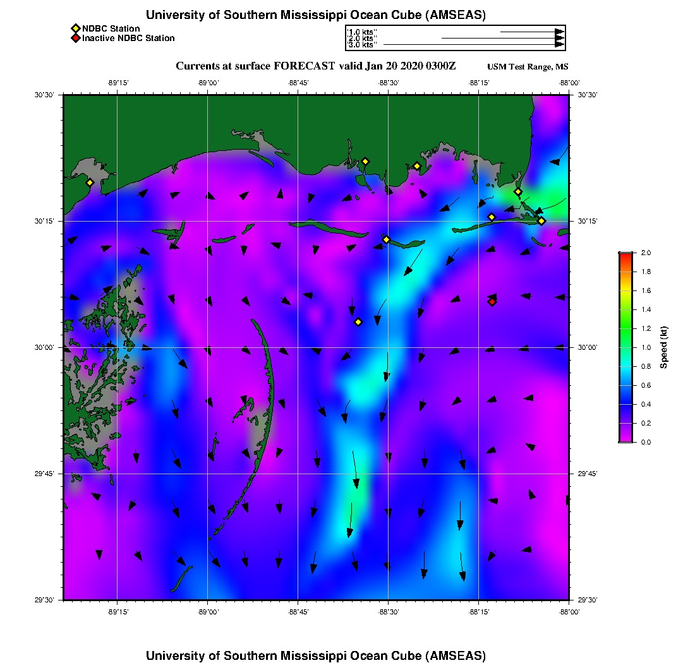
Task: Click the USM Test Range, MS label
Action: (528, 67)
